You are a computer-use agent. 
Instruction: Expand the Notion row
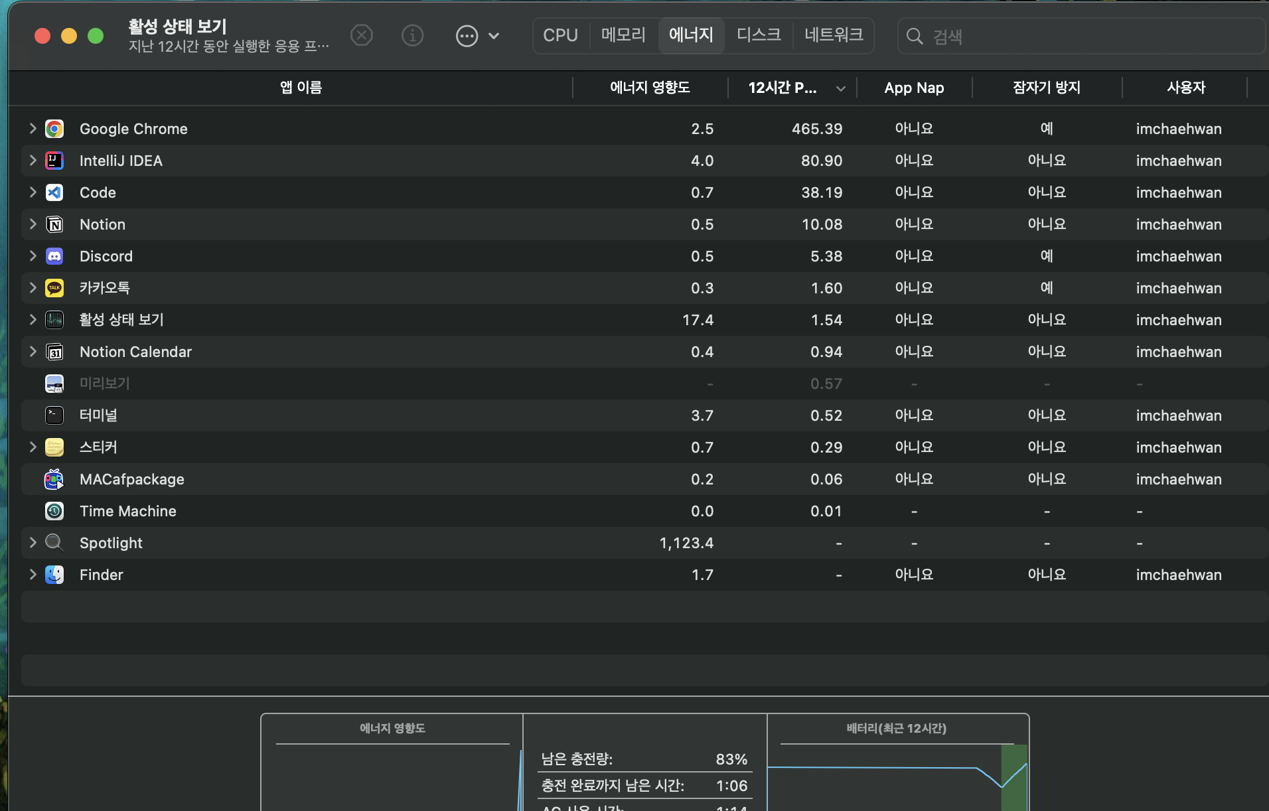pos(33,224)
